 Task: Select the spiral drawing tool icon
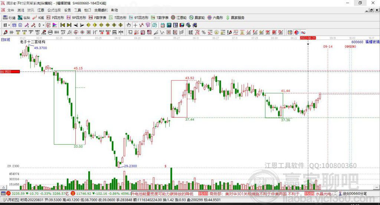(37, 33)
